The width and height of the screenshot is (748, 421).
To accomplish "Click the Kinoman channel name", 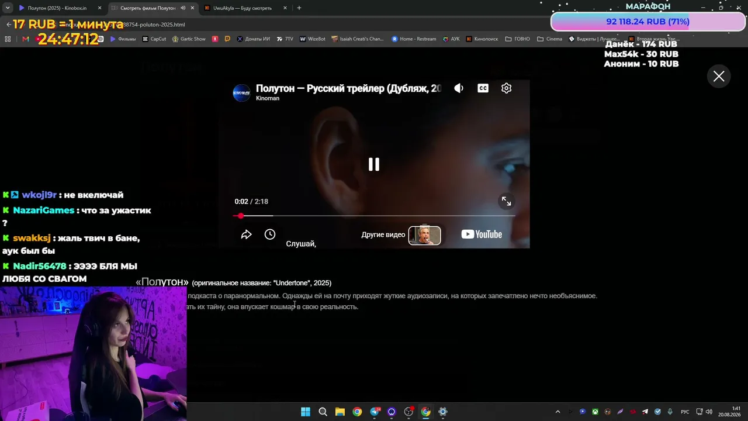I will click(x=268, y=98).
